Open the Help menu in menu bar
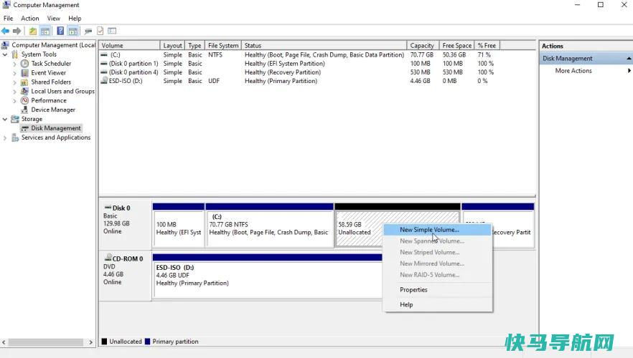 (x=75, y=19)
